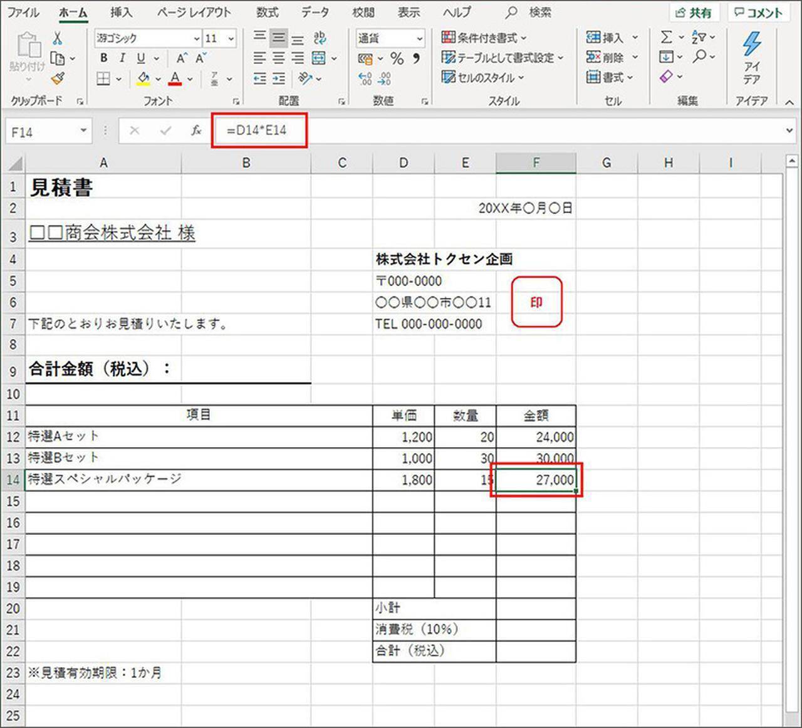Open the 数式 ribbon tab
The width and height of the screenshot is (802, 728).
(268, 13)
